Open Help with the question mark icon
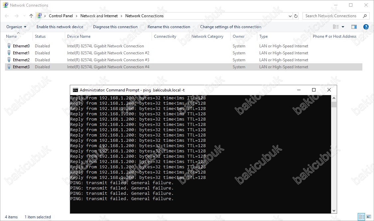This screenshot has width=374, height=221. (366, 27)
